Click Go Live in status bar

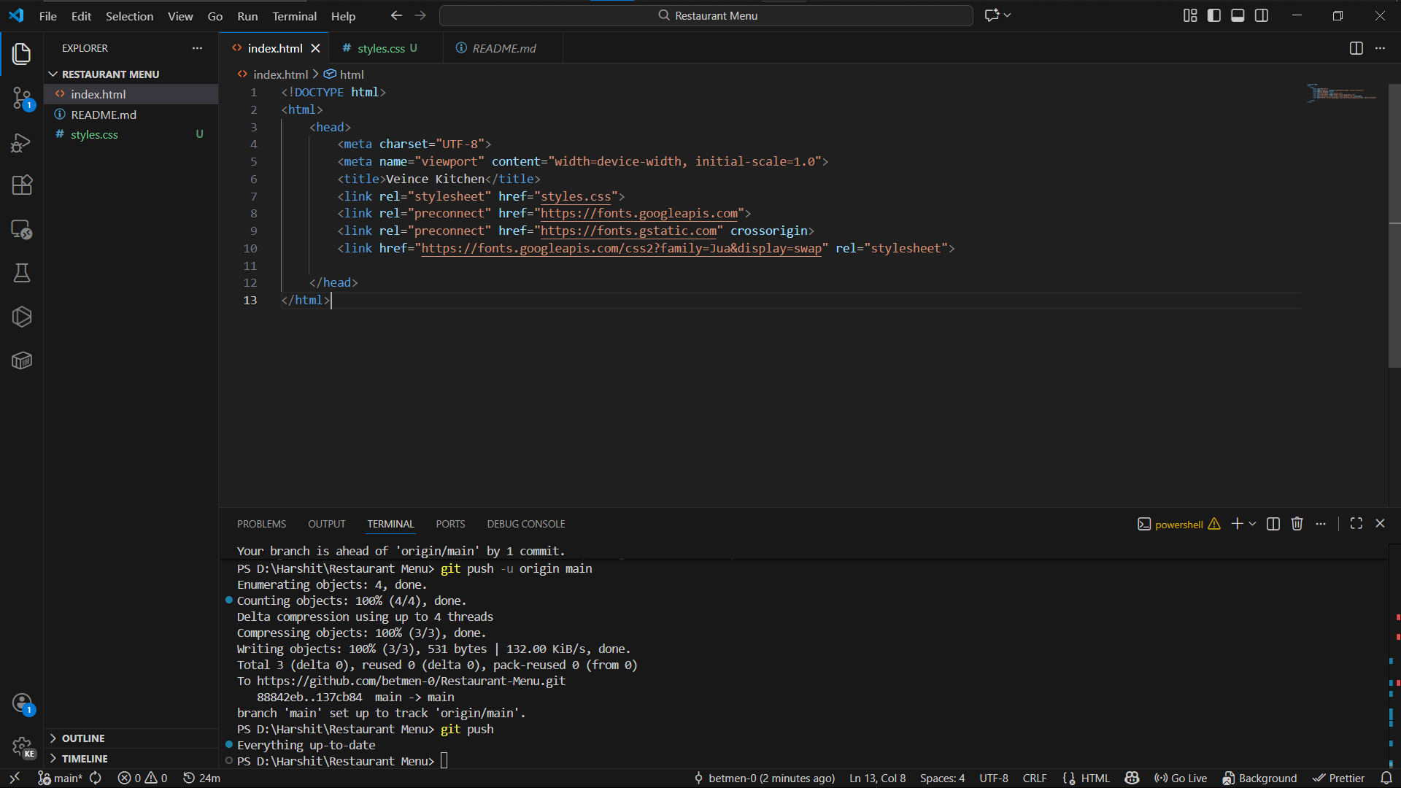(x=1181, y=779)
